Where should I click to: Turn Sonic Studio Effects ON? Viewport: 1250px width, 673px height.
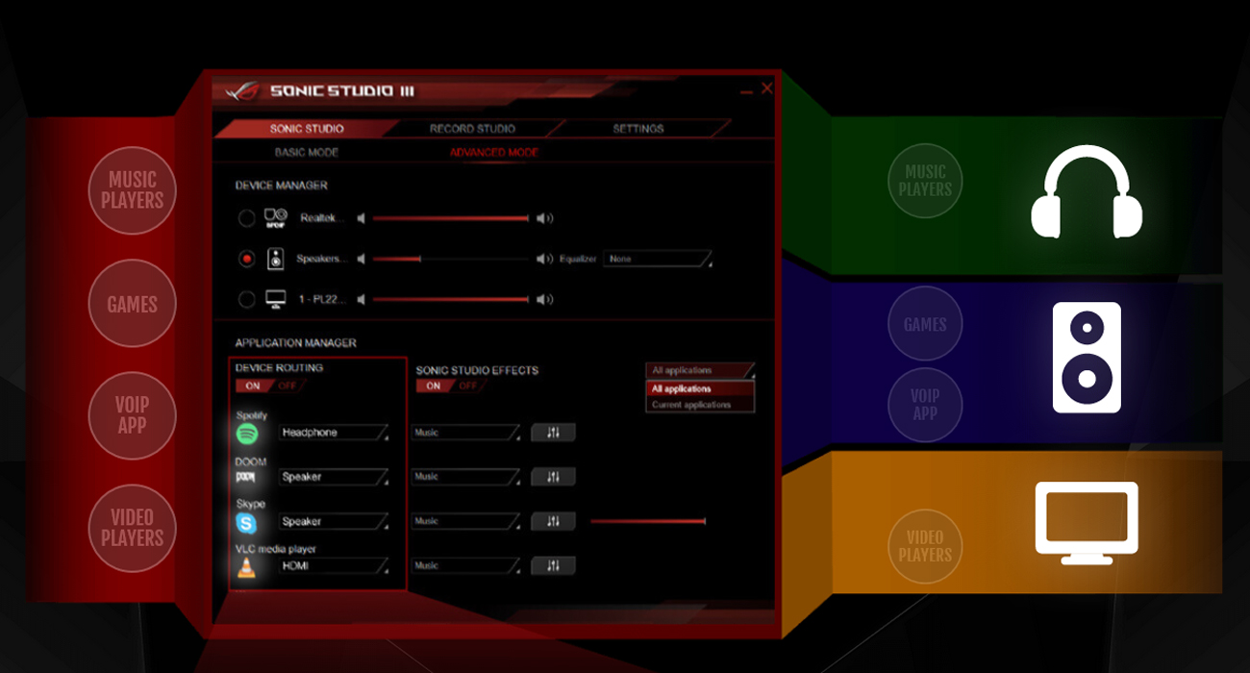pyautogui.click(x=433, y=386)
